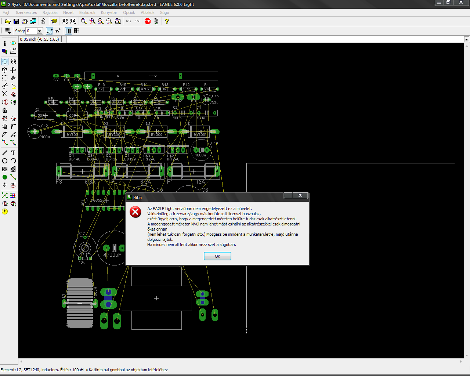Image resolution: width=470 pixels, height=376 pixels.
Task: Open the CAM processor film-strip icon
Action: (33, 21)
